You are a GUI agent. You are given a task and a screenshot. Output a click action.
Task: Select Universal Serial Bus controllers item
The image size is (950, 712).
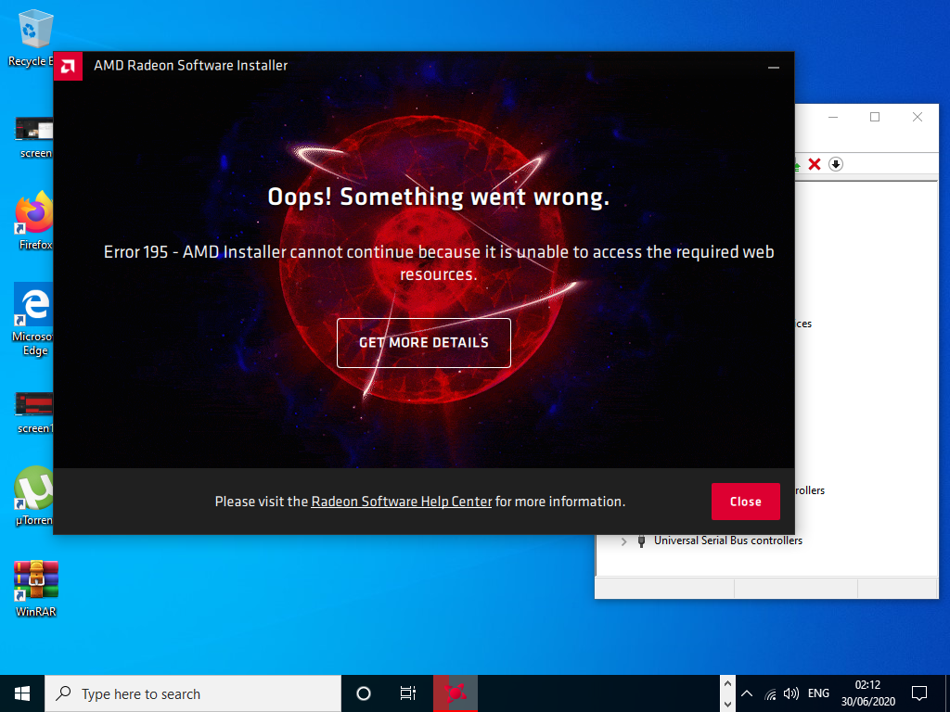pos(727,540)
